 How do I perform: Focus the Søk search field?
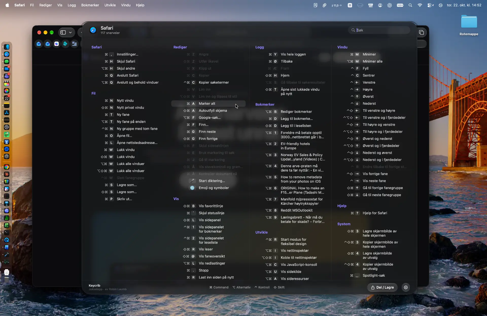point(379,30)
